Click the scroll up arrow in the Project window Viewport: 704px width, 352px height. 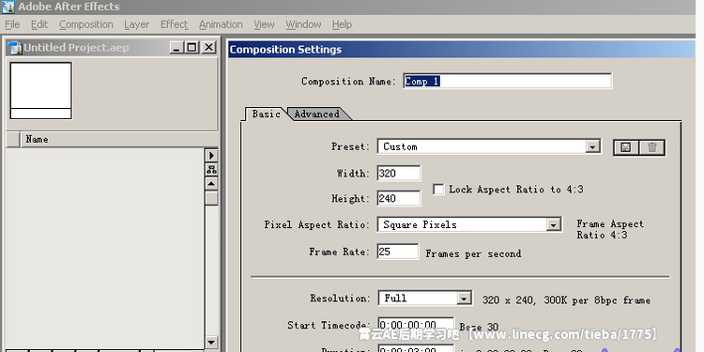tap(211, 184)
